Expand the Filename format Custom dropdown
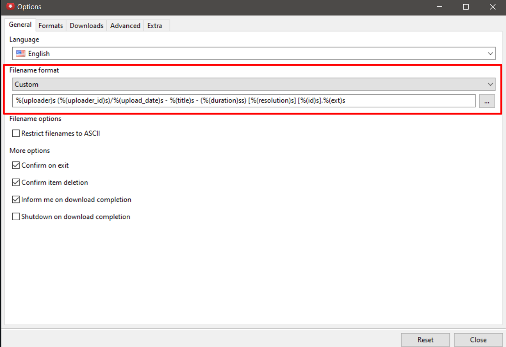Screen dimensions: 506x347 tap(253, 84)
